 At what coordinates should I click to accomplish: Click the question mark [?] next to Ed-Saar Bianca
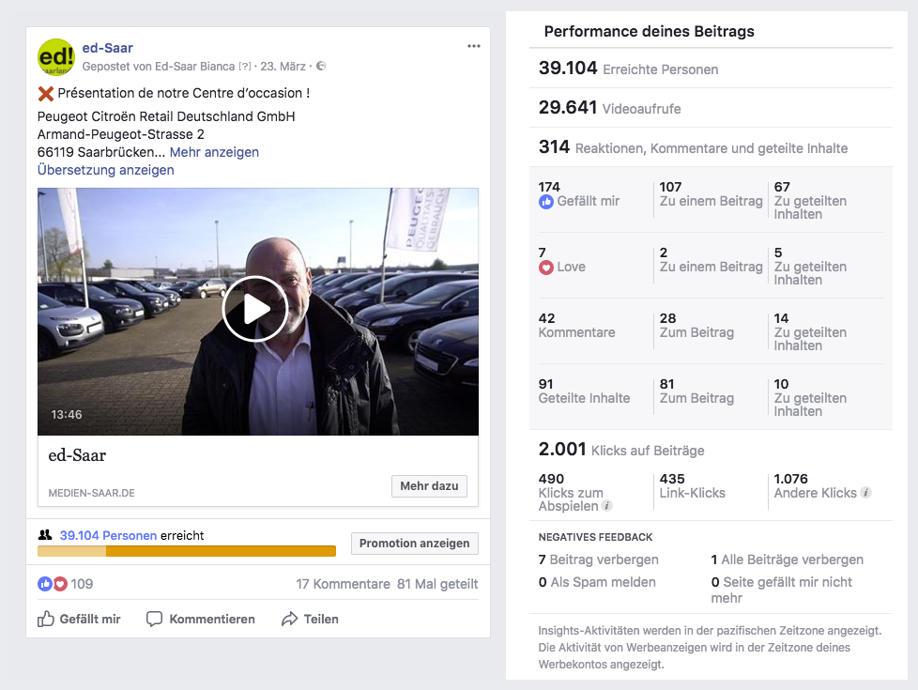[x=245, y=67]
